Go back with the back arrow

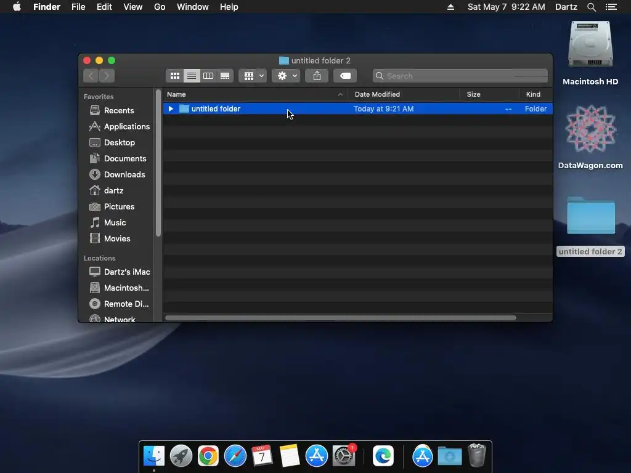[91, 76]
